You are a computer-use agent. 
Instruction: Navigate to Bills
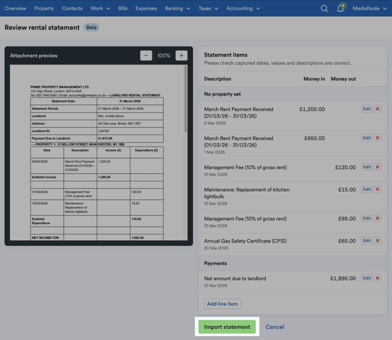[123, 8]
